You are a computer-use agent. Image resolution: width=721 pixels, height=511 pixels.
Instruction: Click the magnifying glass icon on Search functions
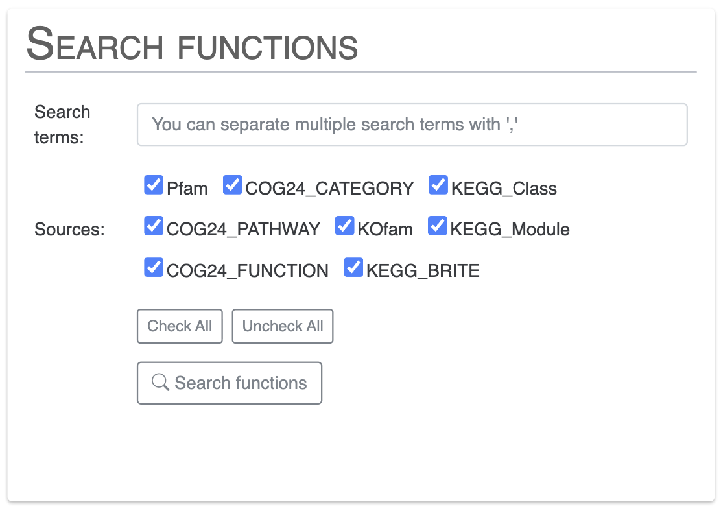click(x=160, y=383)
